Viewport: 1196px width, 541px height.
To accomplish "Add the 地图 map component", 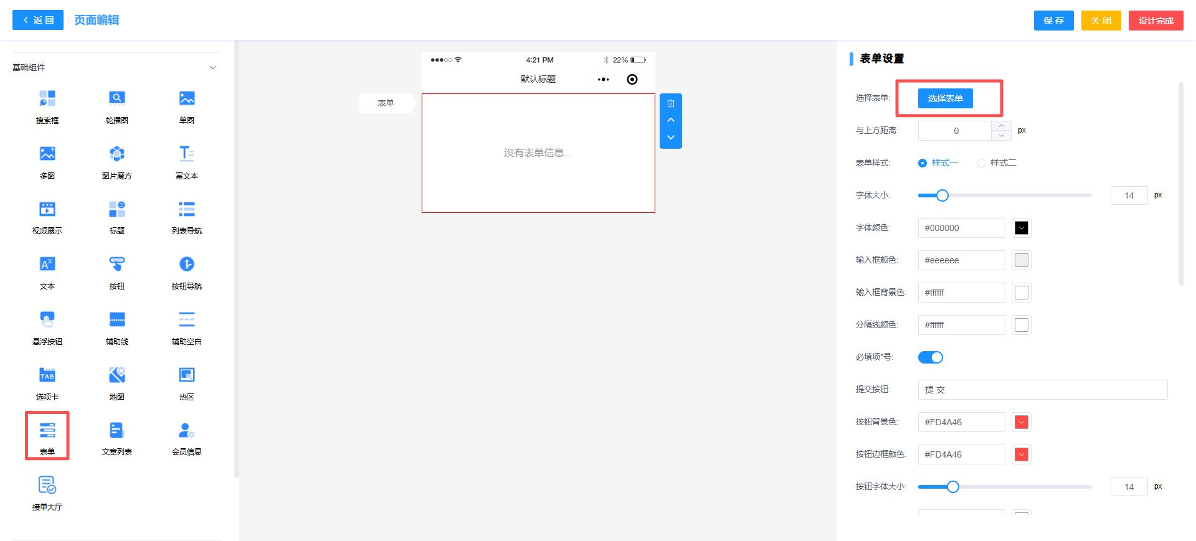I will 116,382.
